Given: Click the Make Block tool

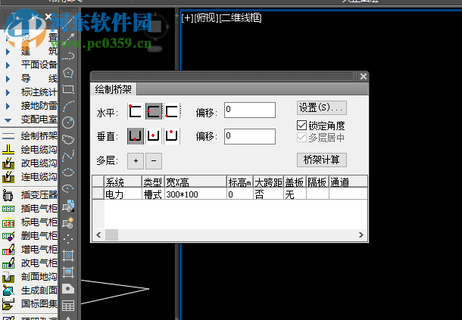Looking at the screenshot, I should point(68,222).
